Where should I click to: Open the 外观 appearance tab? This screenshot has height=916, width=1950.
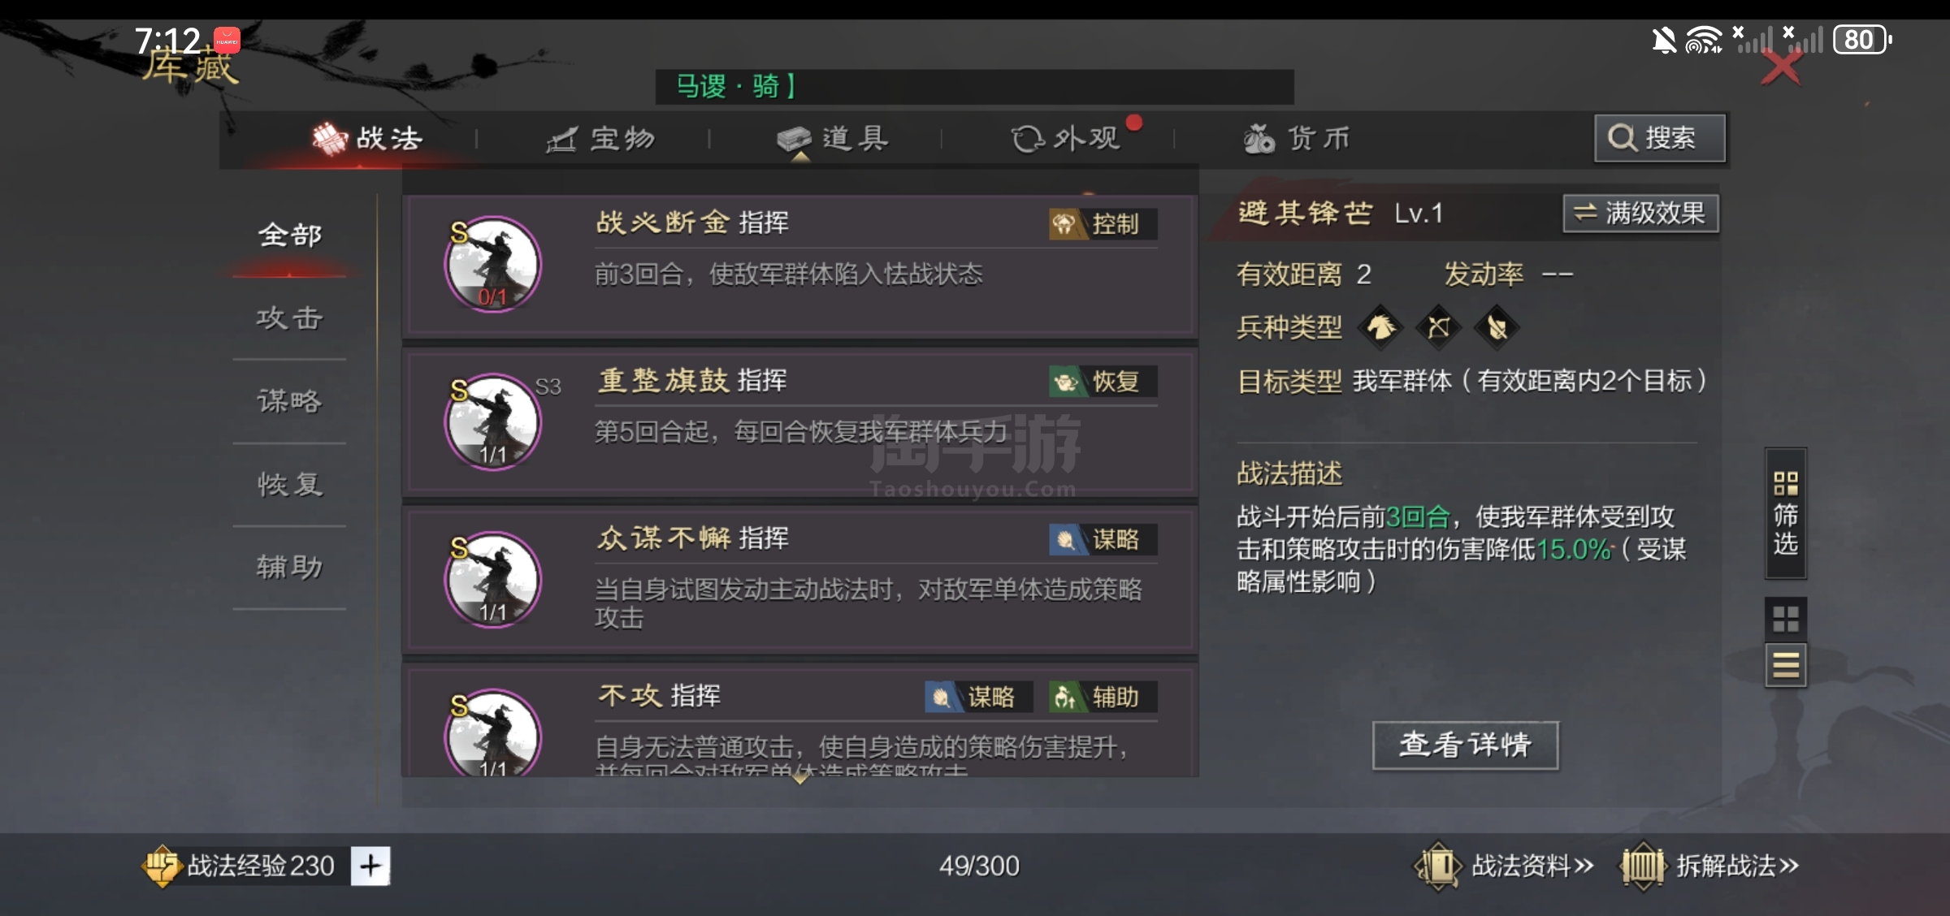pyautogui.click(x=1066, y=139)
